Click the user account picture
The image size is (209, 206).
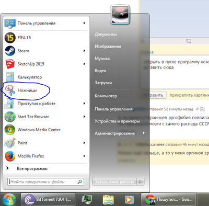(x=120, y=15)
